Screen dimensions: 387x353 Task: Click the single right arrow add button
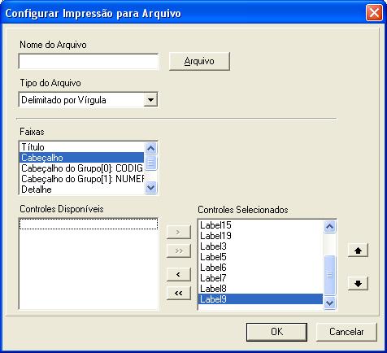point(179,232)
